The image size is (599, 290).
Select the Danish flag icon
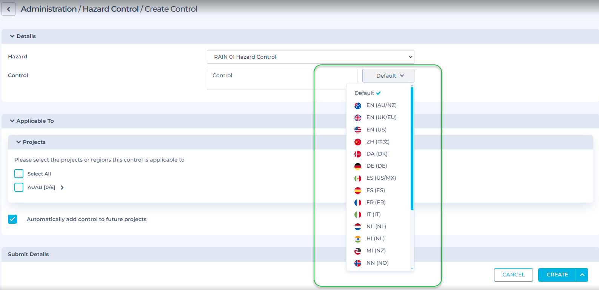pos(358,154)
